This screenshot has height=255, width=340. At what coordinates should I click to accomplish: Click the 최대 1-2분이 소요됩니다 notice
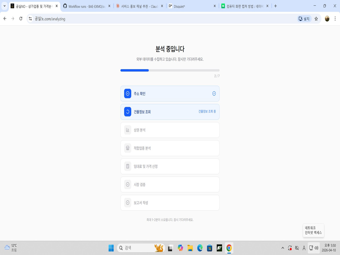170,220
